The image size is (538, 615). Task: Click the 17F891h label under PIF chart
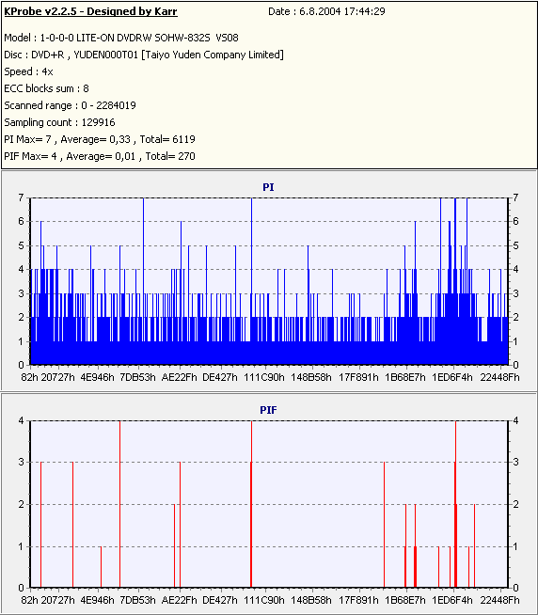358,600
